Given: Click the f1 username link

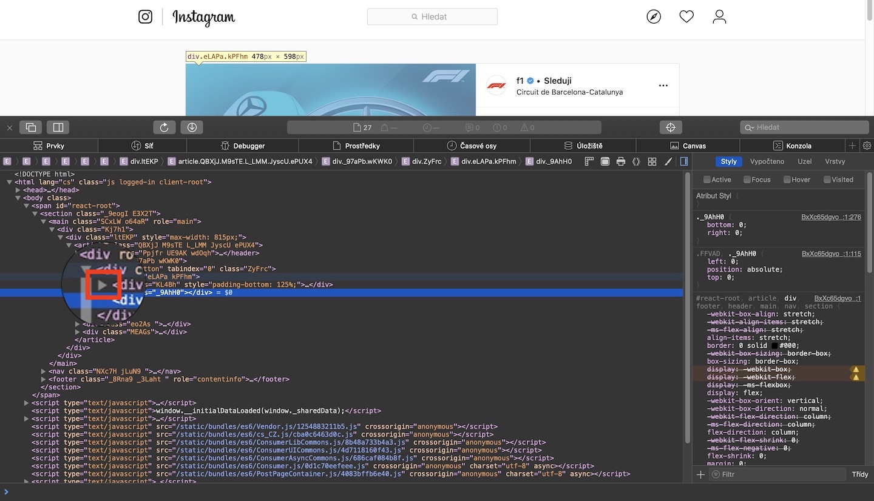Looking at the screenshot, I should [520, 81].
